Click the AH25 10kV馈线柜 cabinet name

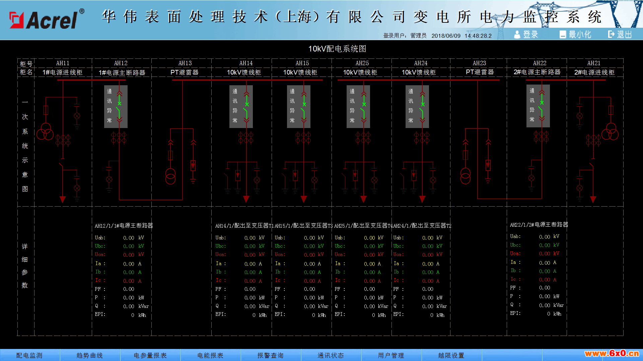click(x=360, y=73)
